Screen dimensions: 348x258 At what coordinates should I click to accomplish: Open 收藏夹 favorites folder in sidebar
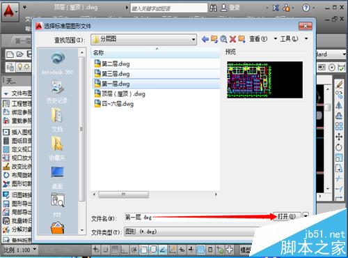(57, 149)
